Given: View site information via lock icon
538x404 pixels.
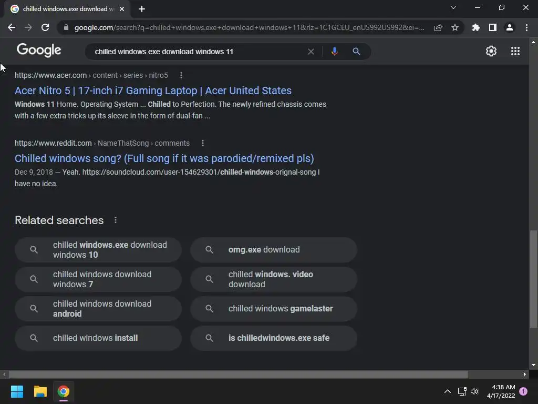Looking at the screenshot, I should click(66, 27).
